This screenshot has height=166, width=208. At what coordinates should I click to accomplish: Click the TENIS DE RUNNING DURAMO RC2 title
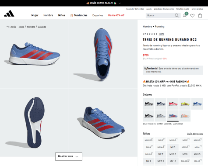[169, 40]
